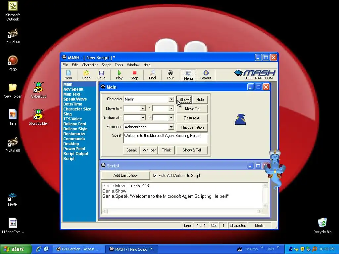Viewport: 339px width, 254px height.
Task: Save the script with the Save icon
Action: (101, 75)
